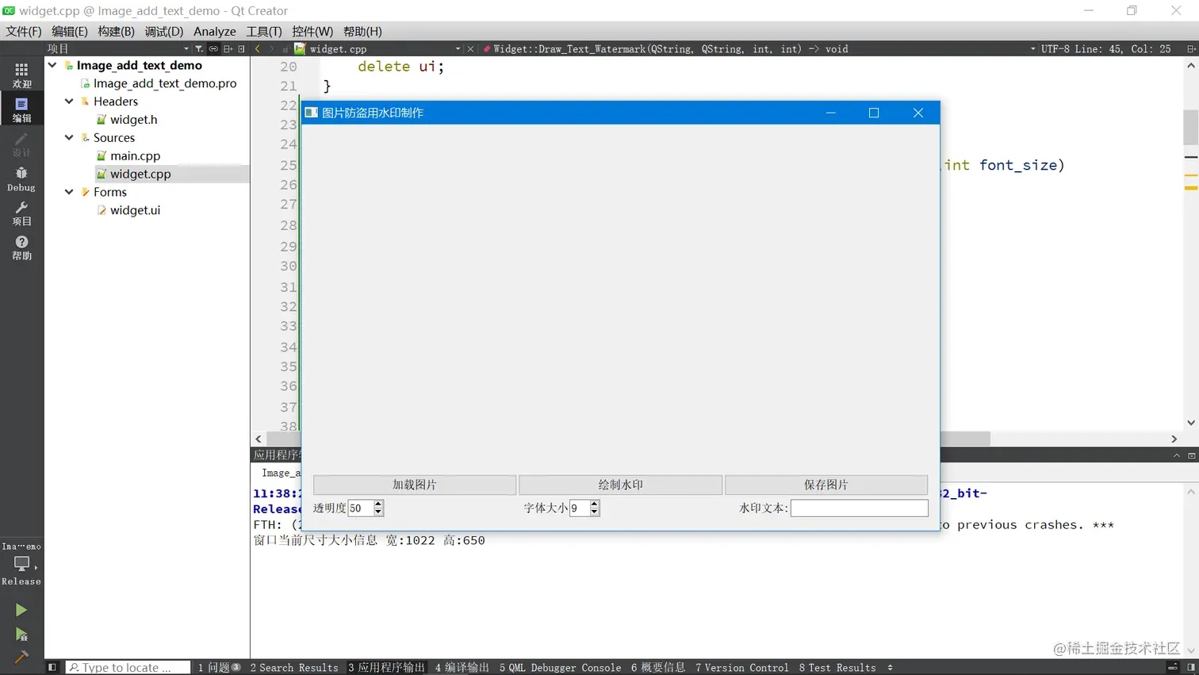Close the widget.cpp document
The image size is (1199, 675).
470,48
